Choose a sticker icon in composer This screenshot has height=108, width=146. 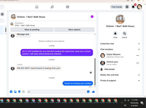point(19,92)
